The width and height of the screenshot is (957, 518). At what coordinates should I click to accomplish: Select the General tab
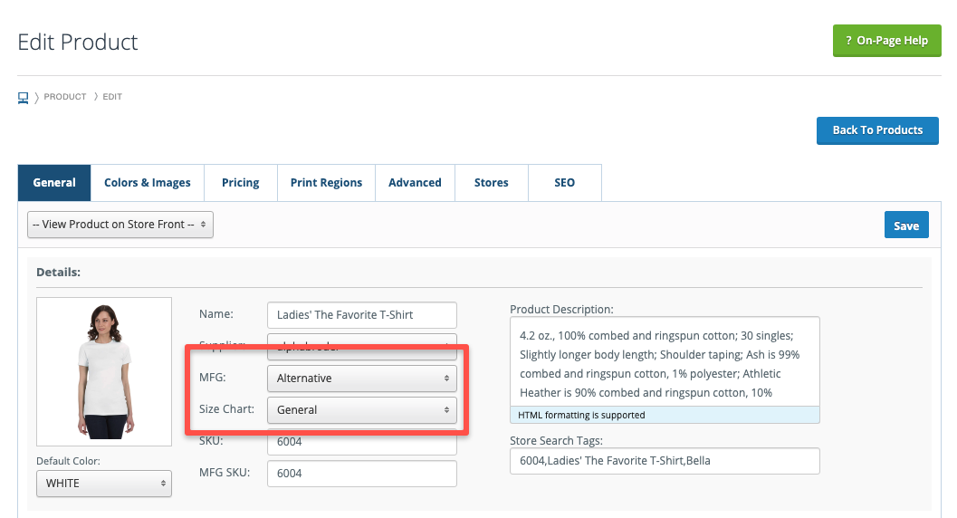(54, 182)
